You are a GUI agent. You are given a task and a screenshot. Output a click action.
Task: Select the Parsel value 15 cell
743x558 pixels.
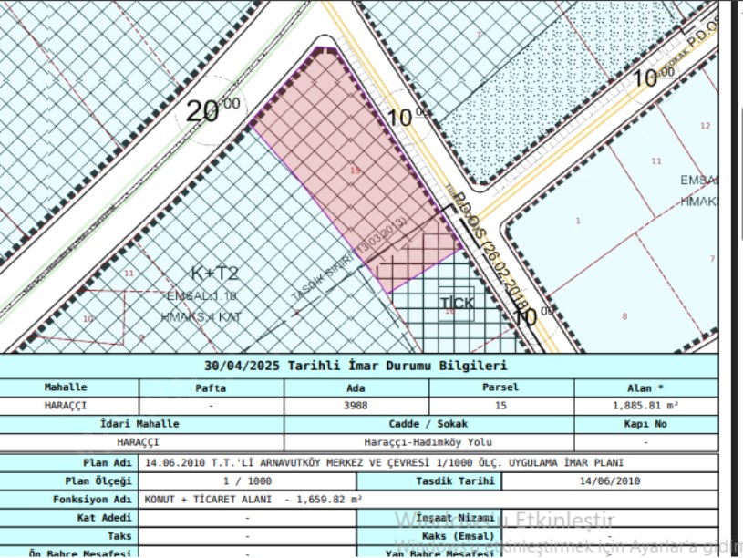500,406
